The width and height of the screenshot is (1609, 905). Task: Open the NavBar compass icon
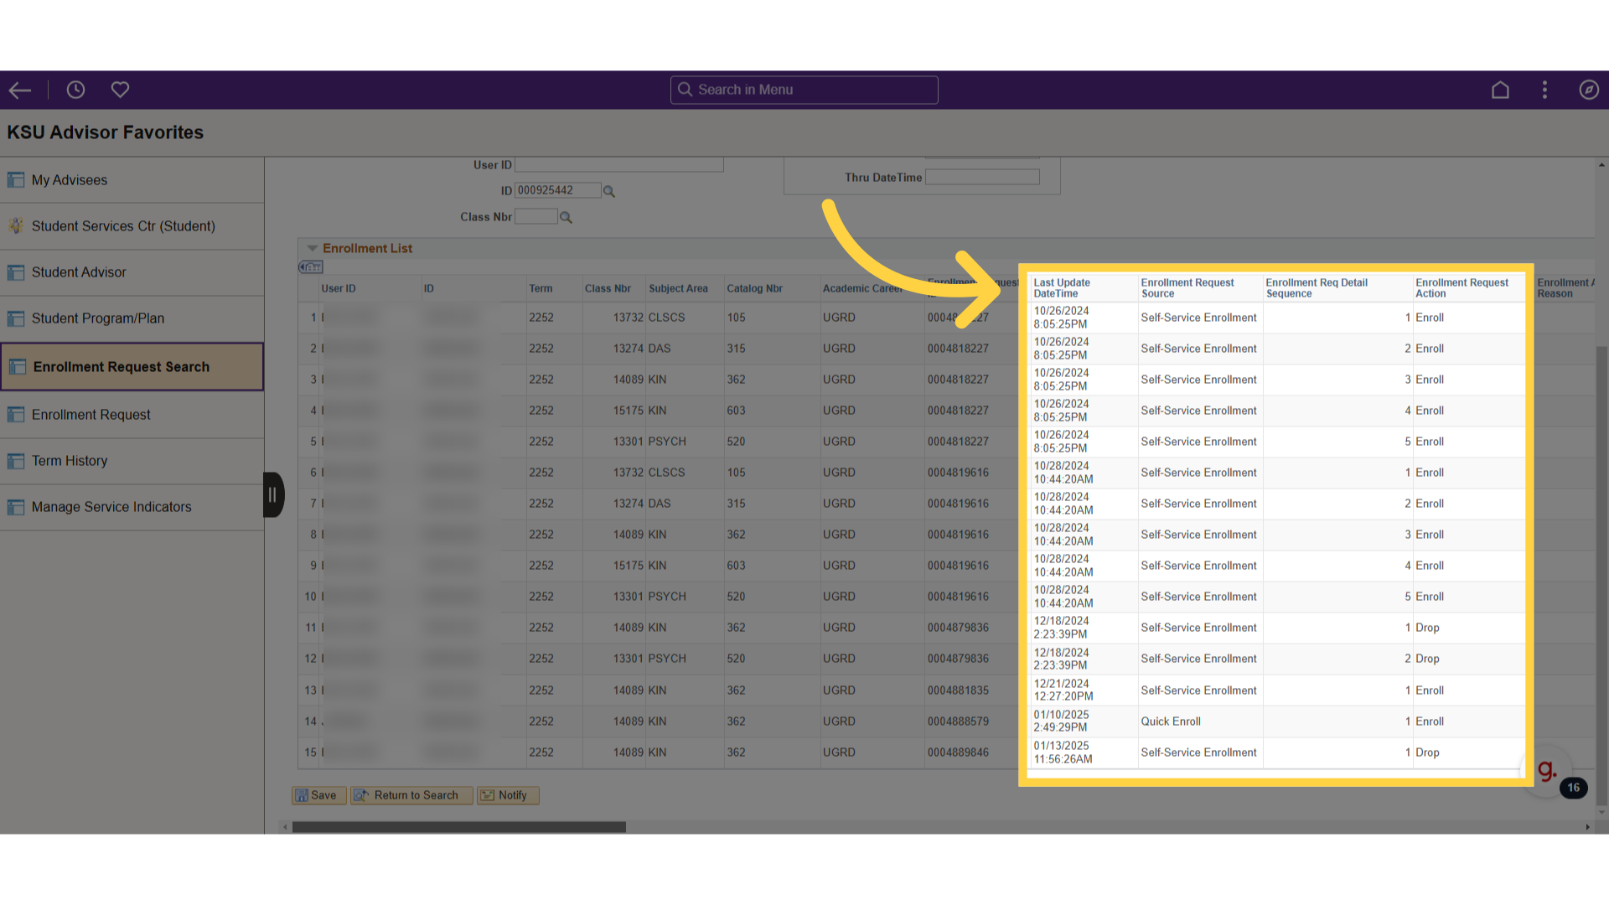[1589, 90]
